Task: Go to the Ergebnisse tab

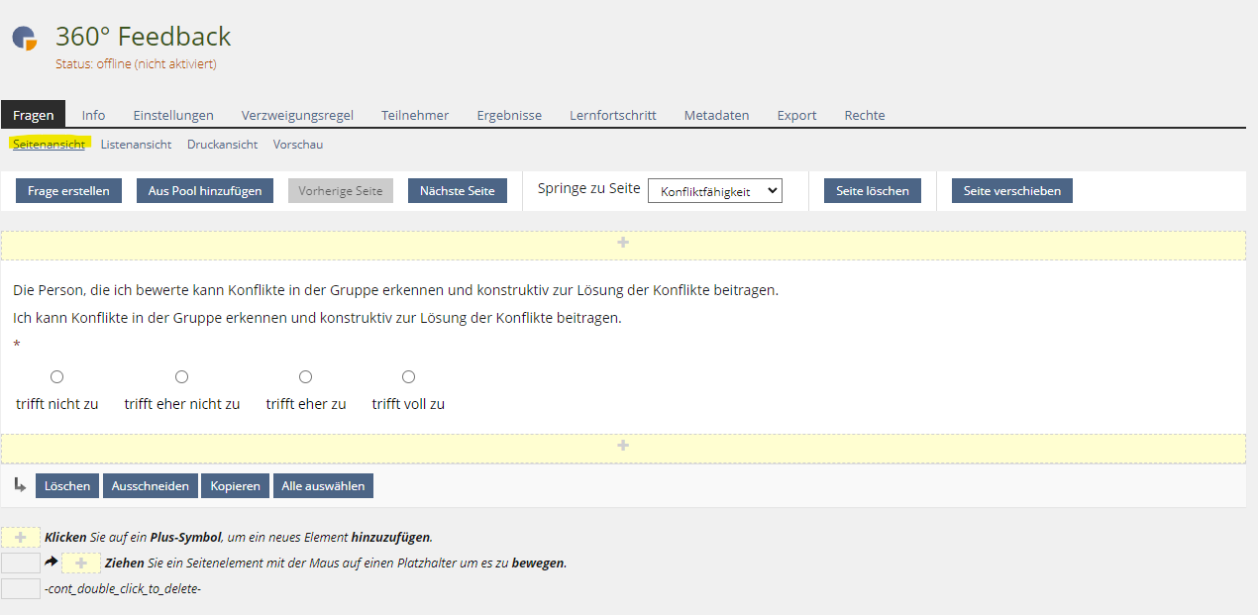Action: point(509,115)
